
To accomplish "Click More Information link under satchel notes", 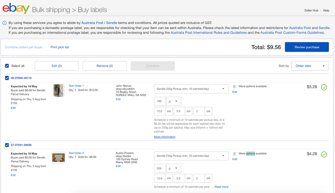I will point(165,137).
